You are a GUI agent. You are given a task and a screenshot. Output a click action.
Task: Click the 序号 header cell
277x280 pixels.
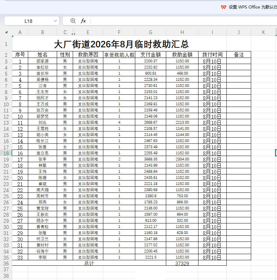[x=20, y=55]
